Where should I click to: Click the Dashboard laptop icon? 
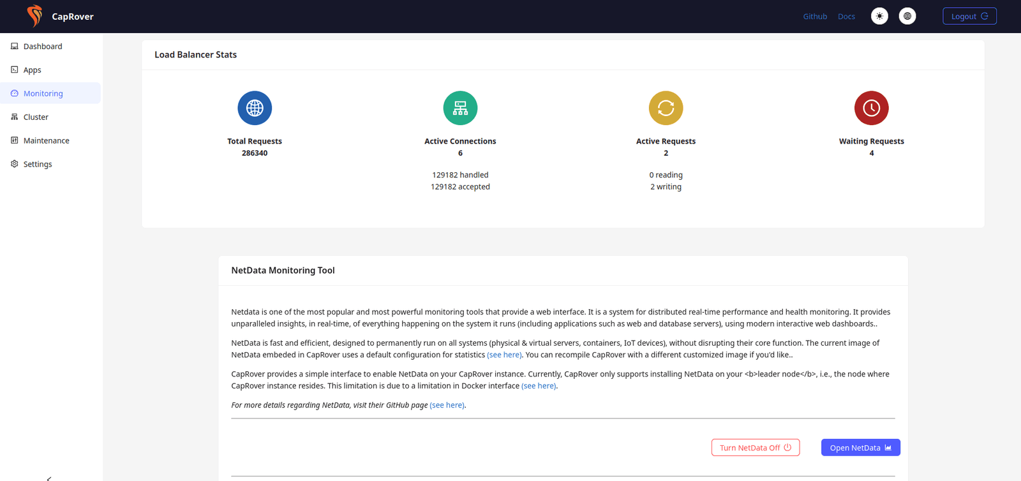(15, 46)
